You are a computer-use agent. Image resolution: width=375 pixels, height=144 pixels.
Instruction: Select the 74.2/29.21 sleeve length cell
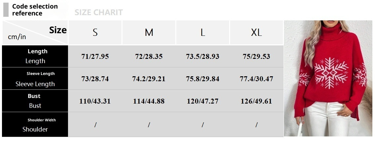click(149, 79)
